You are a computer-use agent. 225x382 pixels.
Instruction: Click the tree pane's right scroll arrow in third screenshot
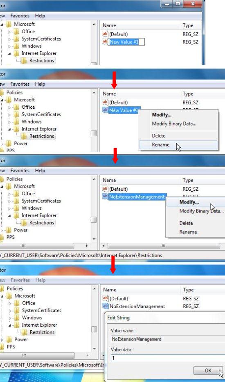pos(87,246)
